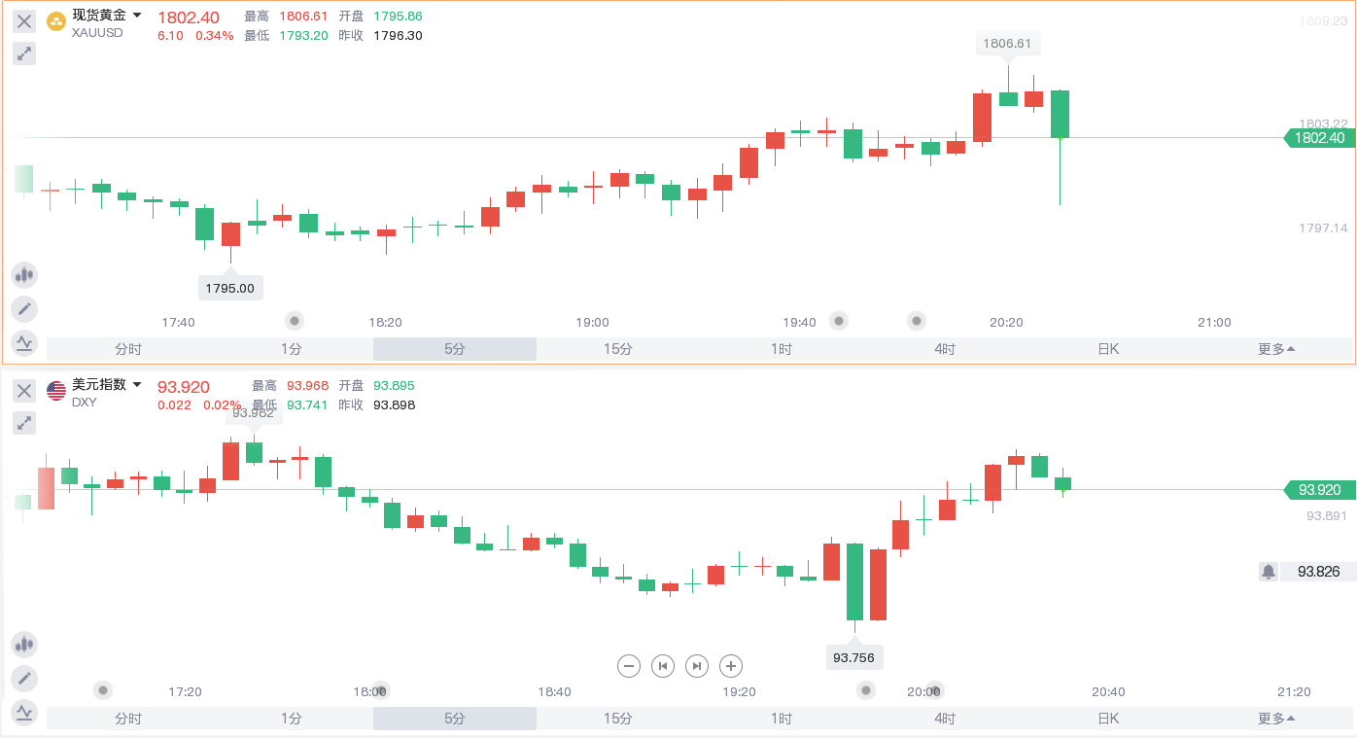Open the 现货黄金 symbol dropdown
This screenshot has width=1357, height=738.
click(x=137, y=16)
